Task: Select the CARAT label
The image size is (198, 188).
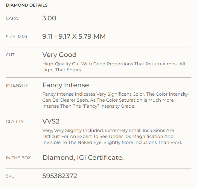Action: tap(13, 18)
